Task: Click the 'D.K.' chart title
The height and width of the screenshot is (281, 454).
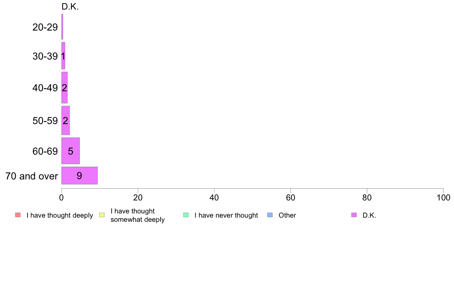Action: [x=70, y=6]
